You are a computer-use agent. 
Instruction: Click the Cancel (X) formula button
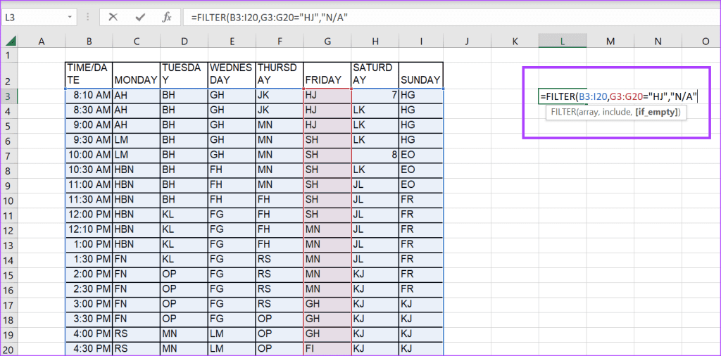pos(113,16)
